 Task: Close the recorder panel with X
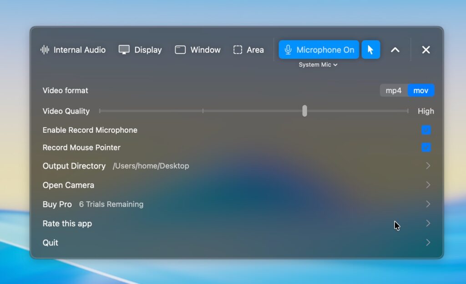425,50
